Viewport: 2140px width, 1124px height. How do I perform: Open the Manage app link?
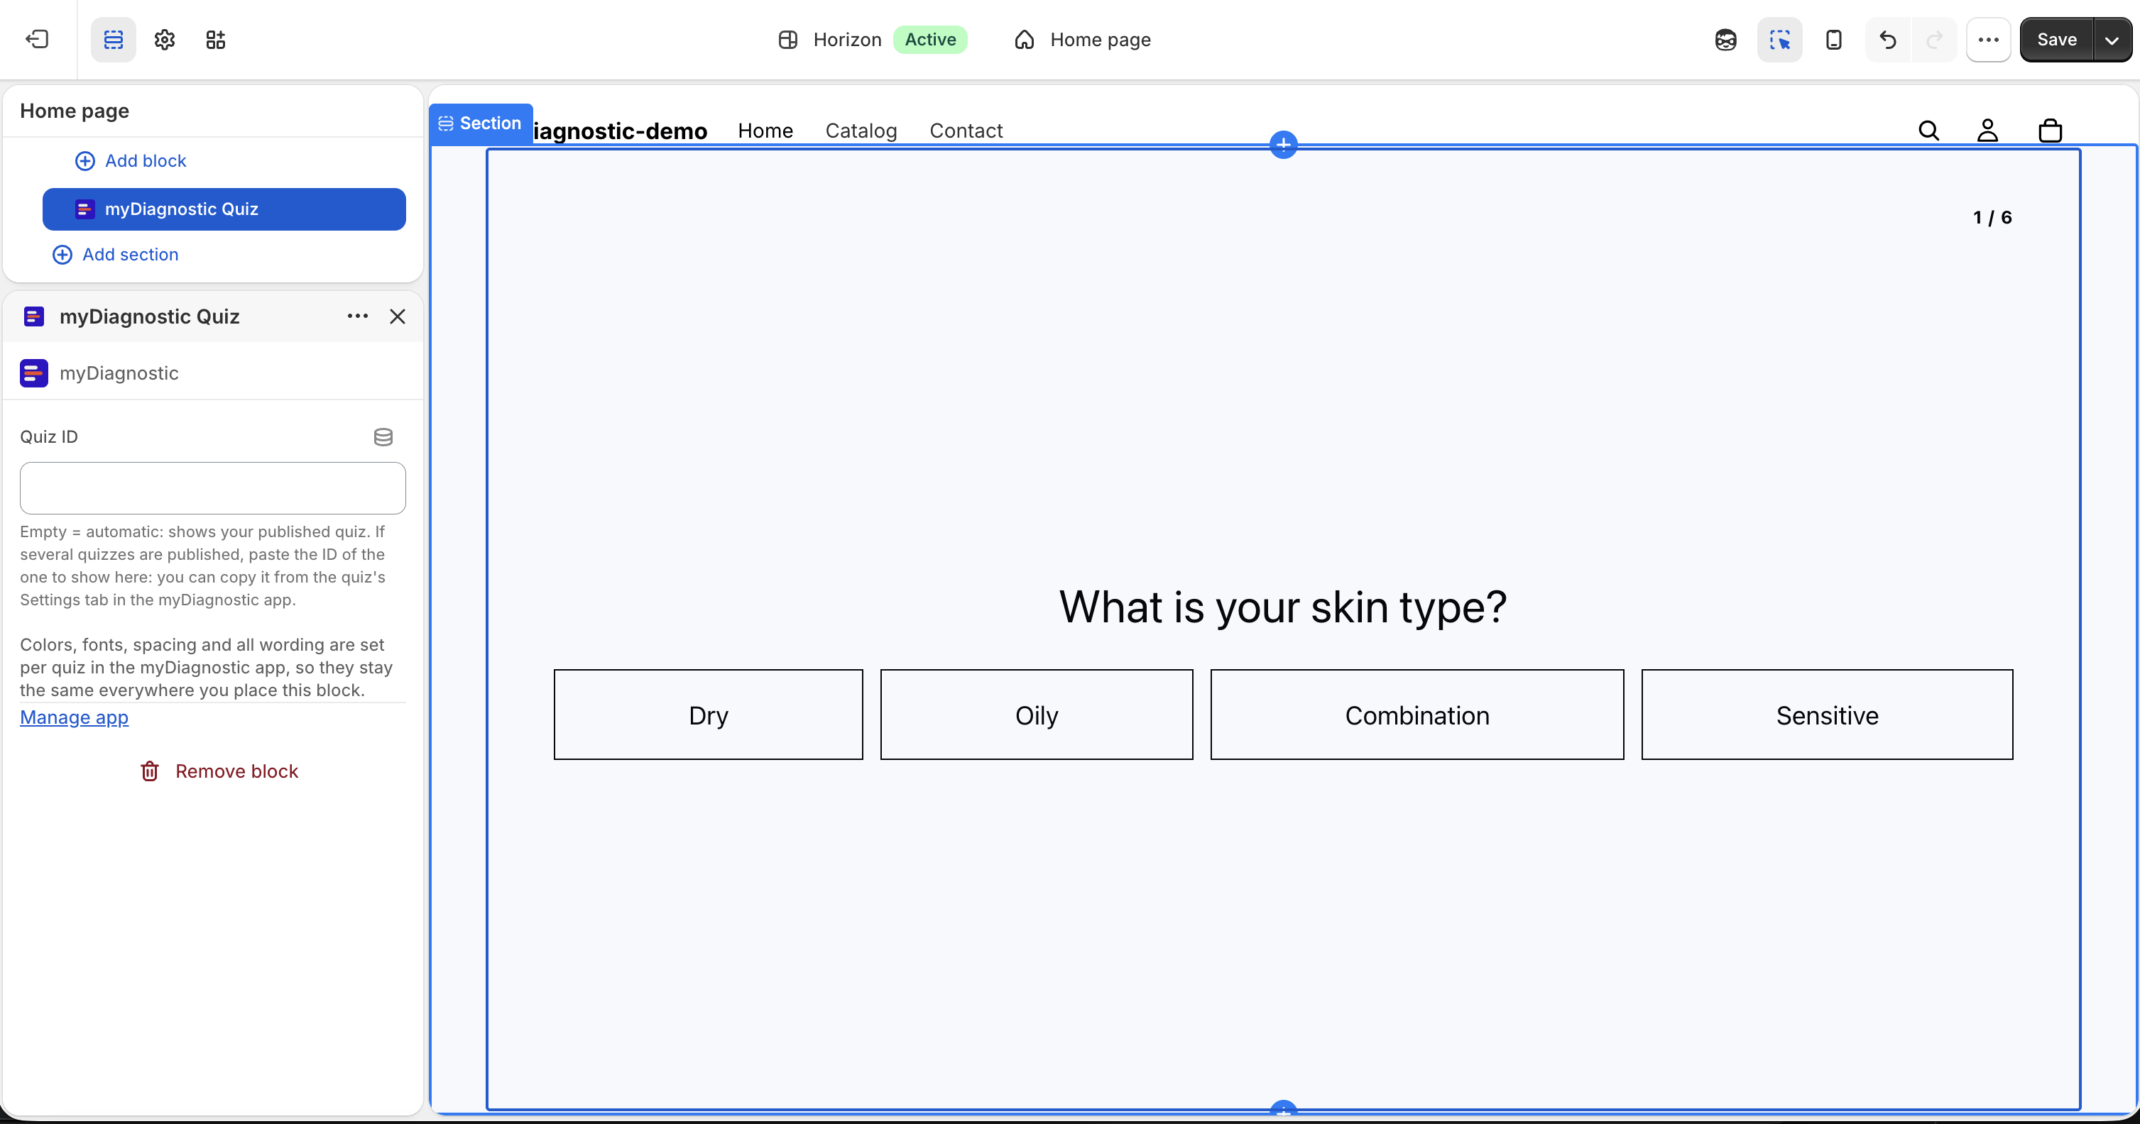[74, 717]
